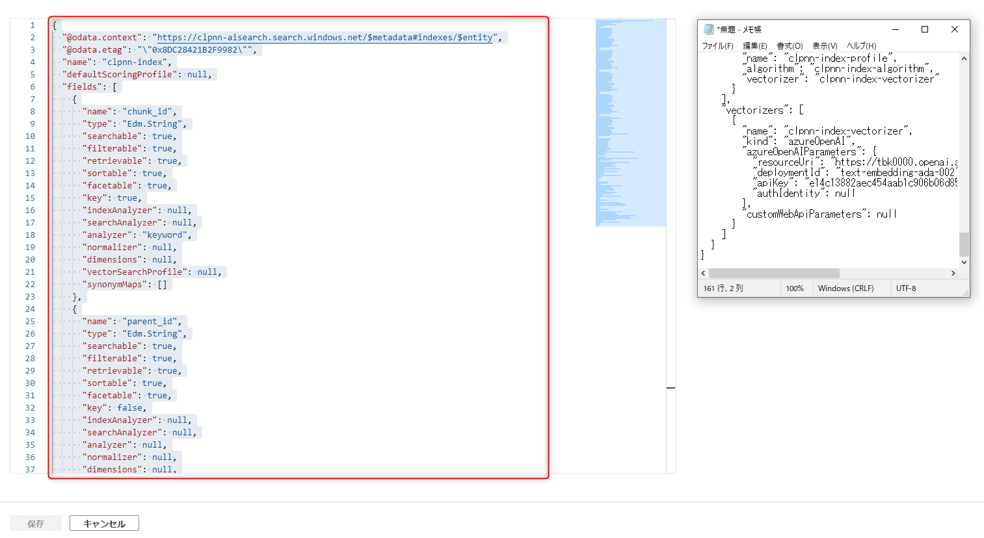Screen dimensions: 984x538
Task: Click Notepad's horizontal scroll right arrow
Action: tap(953, 274)
